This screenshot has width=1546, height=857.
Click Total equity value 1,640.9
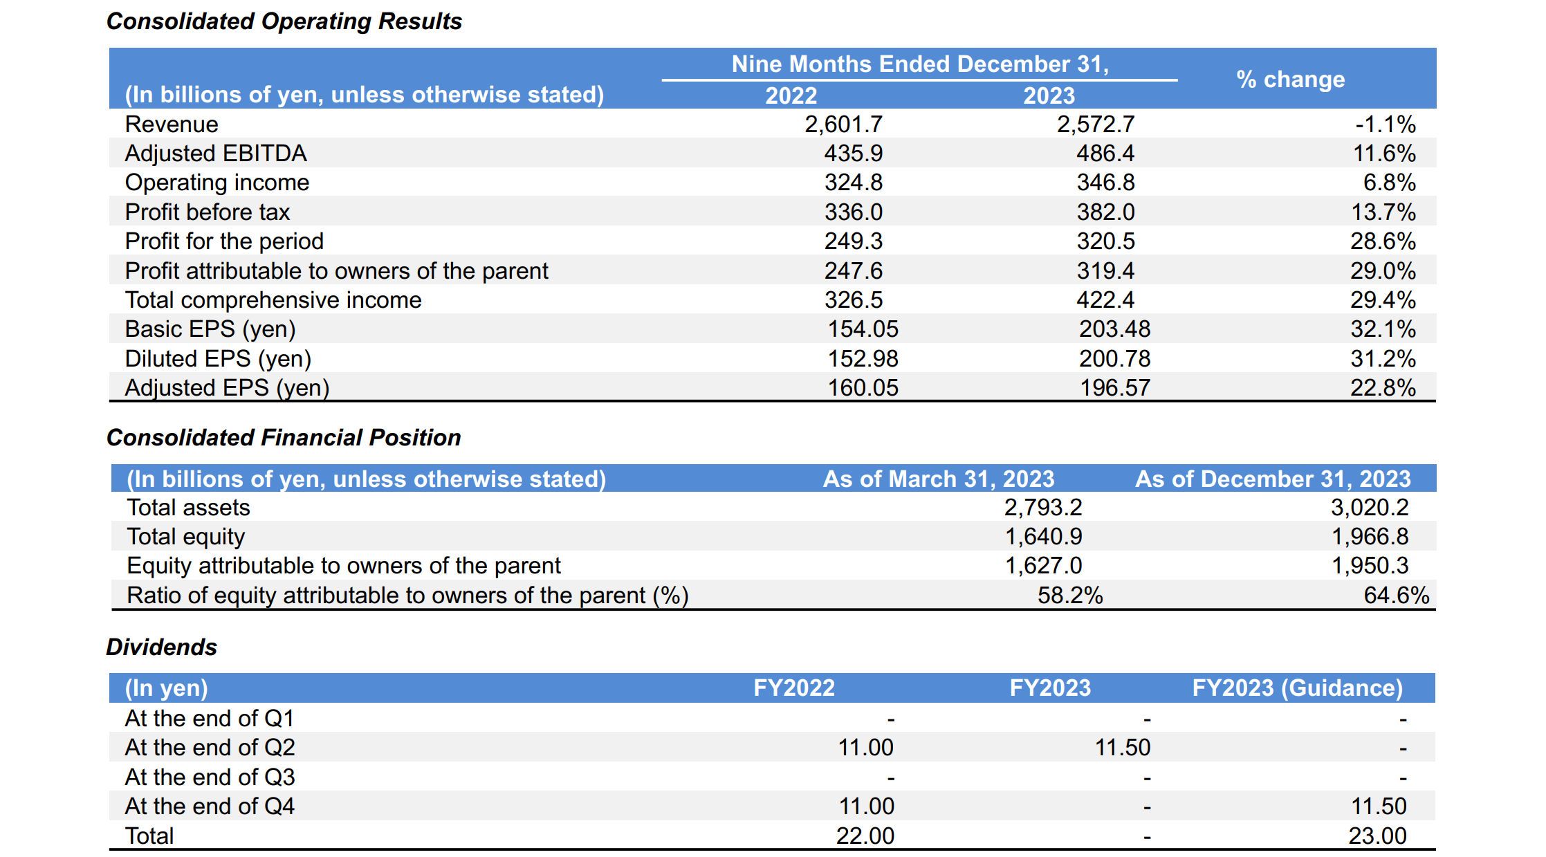click(1042, 537)
